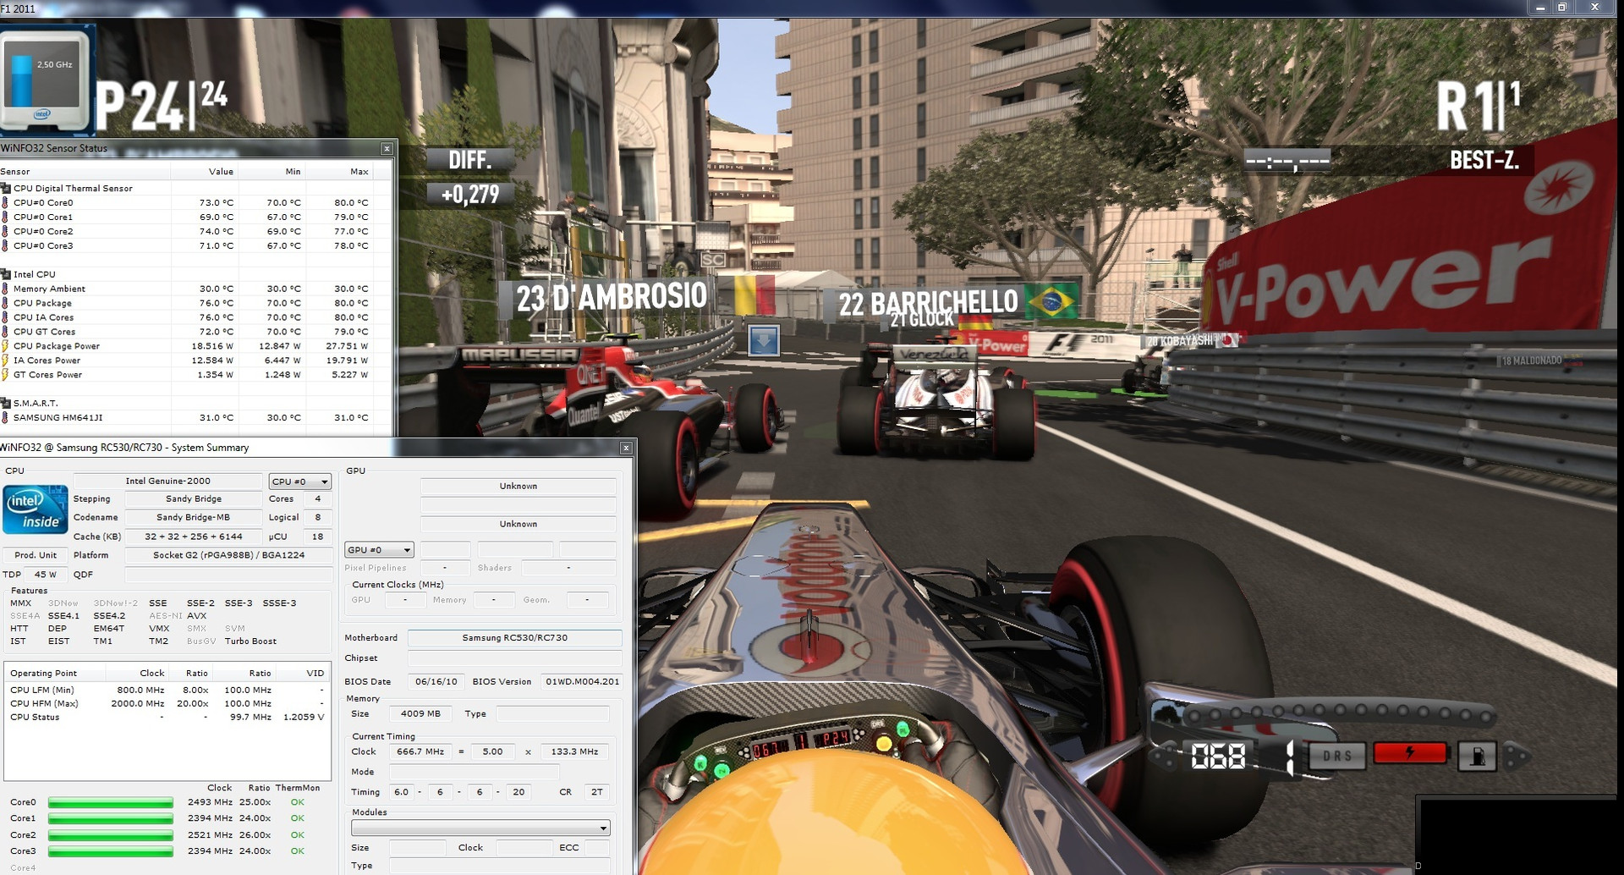
Task: Click the "133.3 MHz" base clock value
Action: (x=574, y=751)
